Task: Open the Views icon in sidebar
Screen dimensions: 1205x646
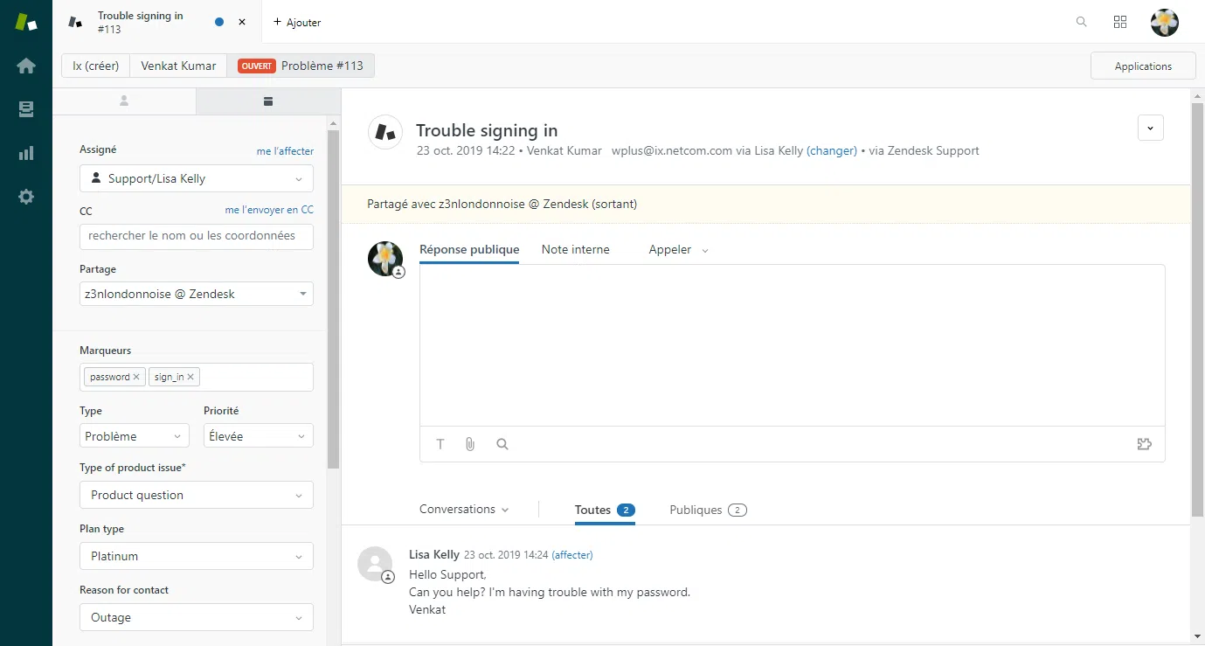Action: tap(26, 109)
